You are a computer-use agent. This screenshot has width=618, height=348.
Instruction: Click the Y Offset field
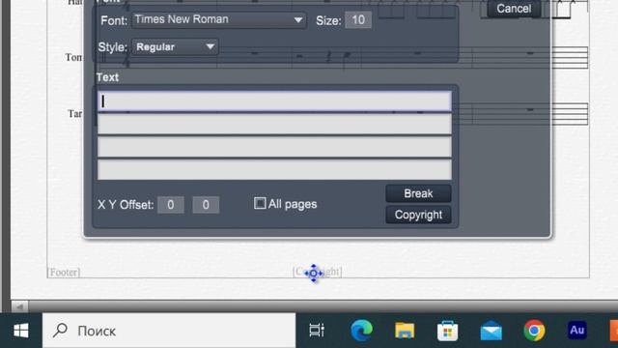206,205
